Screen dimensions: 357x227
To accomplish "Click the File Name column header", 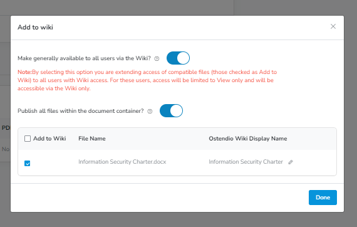I will pos(92,139).
